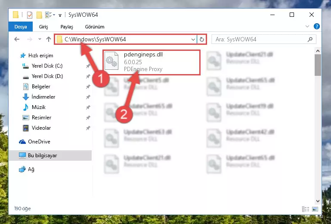Click the Ara: SysWOW64 search box
This screenshot has height=224, width=331.
coord(264,39)
